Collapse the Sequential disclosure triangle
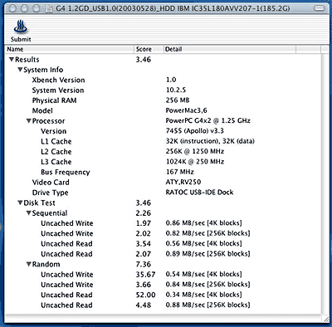Screen dimensions: 332x327 pyautogui.click(x=29, y=213)
